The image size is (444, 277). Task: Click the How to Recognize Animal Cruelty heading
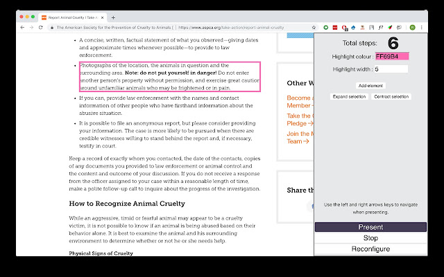127,204
